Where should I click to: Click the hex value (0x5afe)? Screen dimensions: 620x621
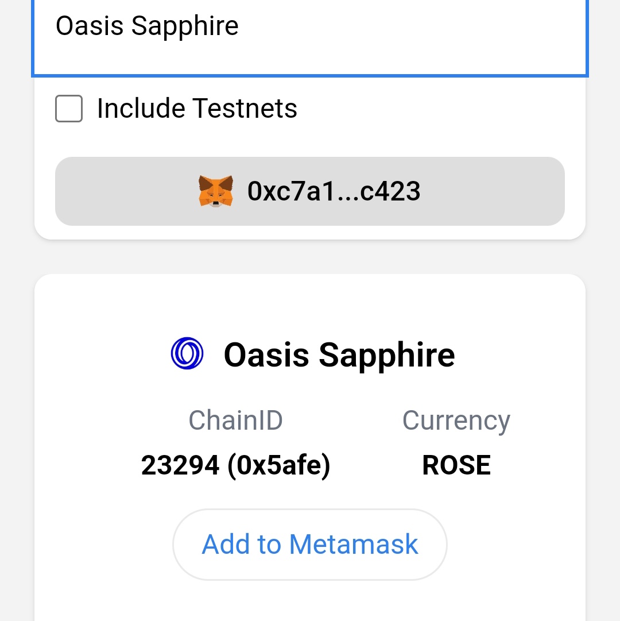279,465
